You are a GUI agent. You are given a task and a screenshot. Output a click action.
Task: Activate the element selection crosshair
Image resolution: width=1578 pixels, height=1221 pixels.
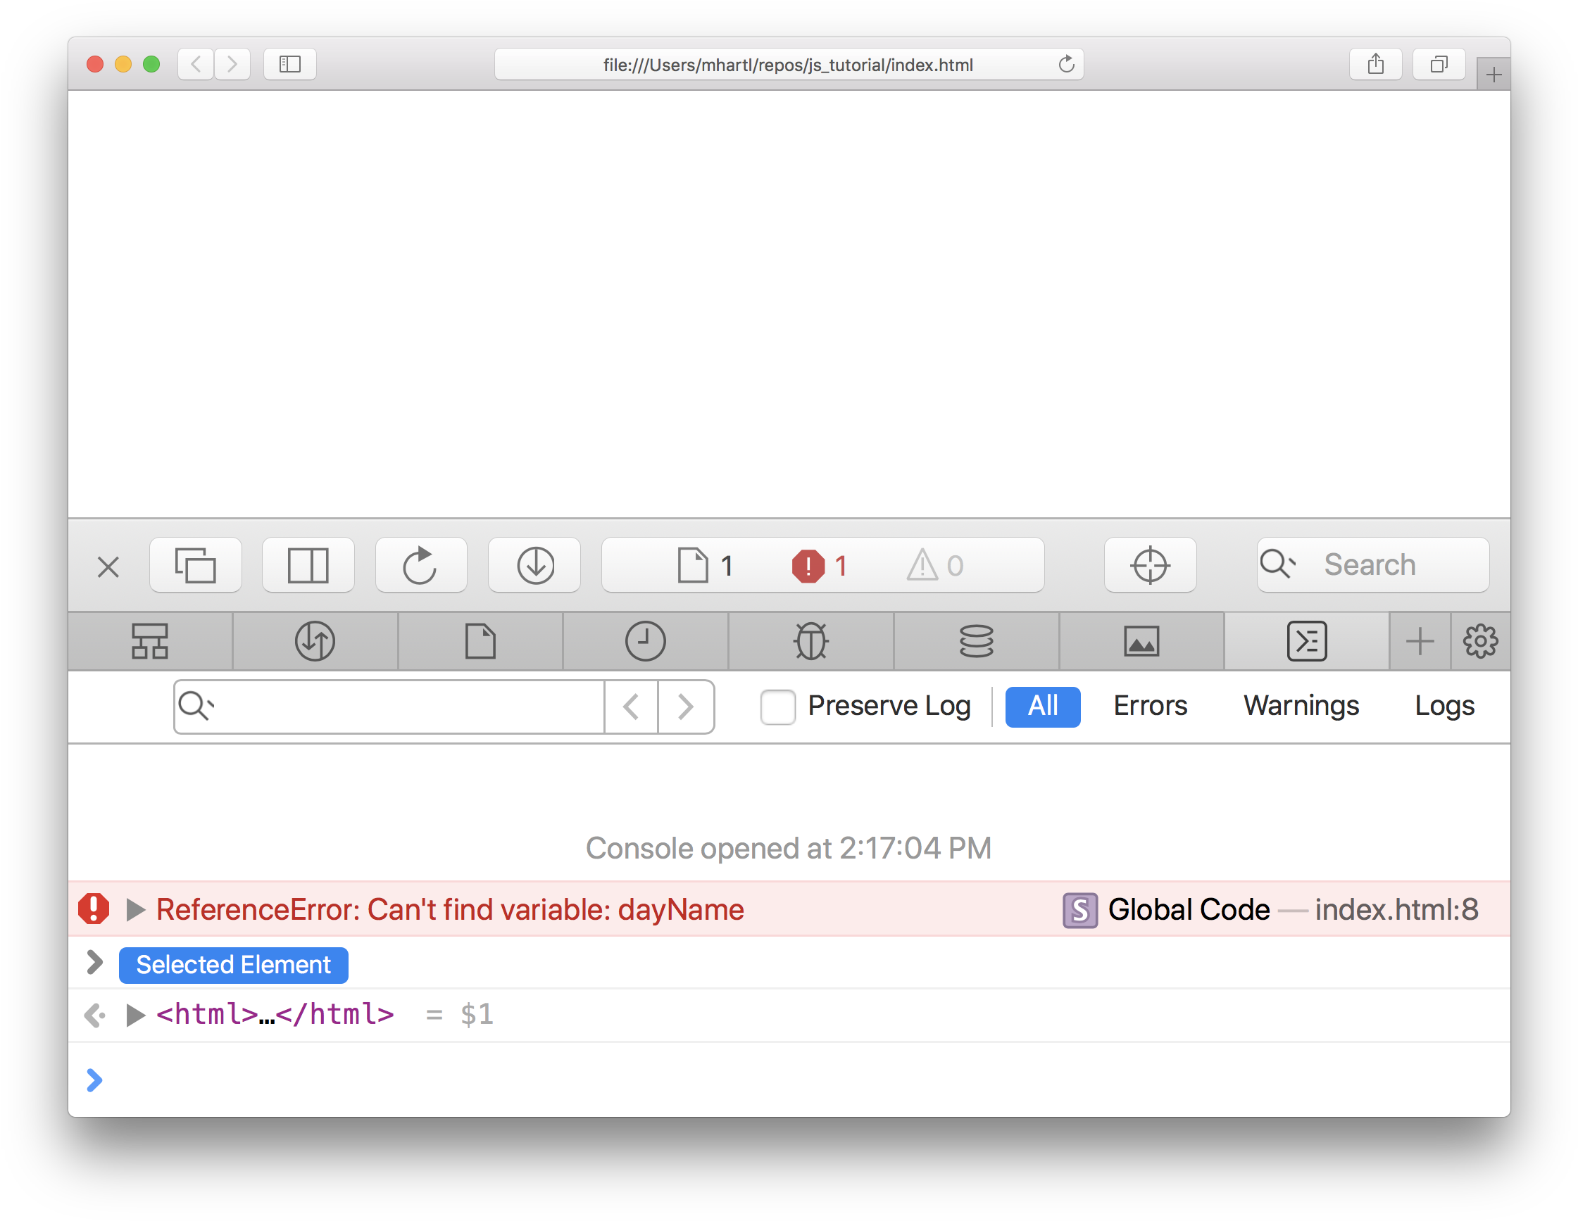click(x=1151, y=565)
